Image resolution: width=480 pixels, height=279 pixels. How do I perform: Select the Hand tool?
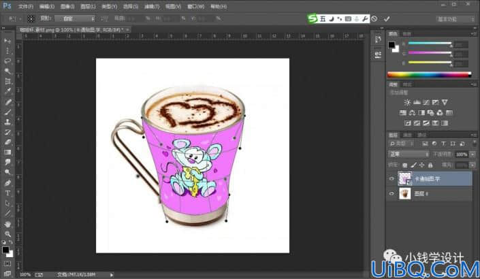click(7, 225)
